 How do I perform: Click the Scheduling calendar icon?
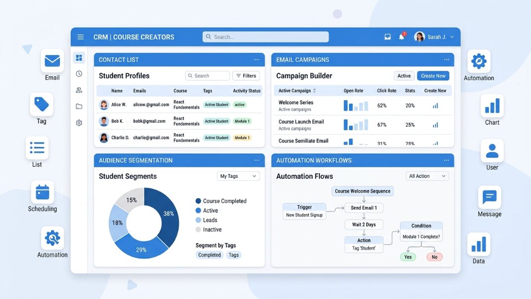[43, 192]
